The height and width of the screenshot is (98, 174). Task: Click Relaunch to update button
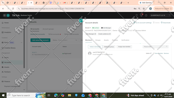(162, 8)
